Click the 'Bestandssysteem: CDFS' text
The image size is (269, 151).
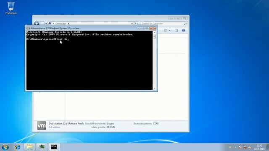pyautogui.click(x=146, y=124)
